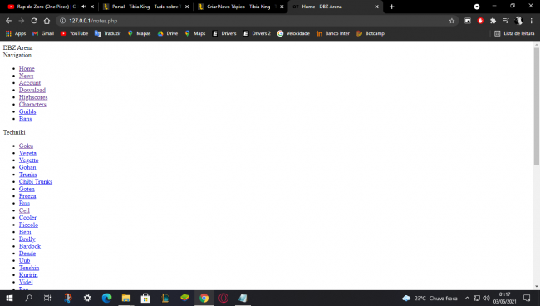Screen dimensions: 540x306
Task: Open Task View on the taskbar
Action: click(47, 298)
